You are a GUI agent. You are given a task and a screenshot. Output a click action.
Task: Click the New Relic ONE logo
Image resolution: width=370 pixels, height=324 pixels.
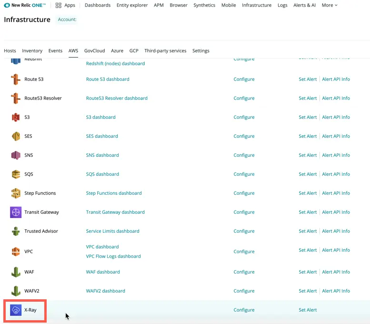(x=25, y=5)
